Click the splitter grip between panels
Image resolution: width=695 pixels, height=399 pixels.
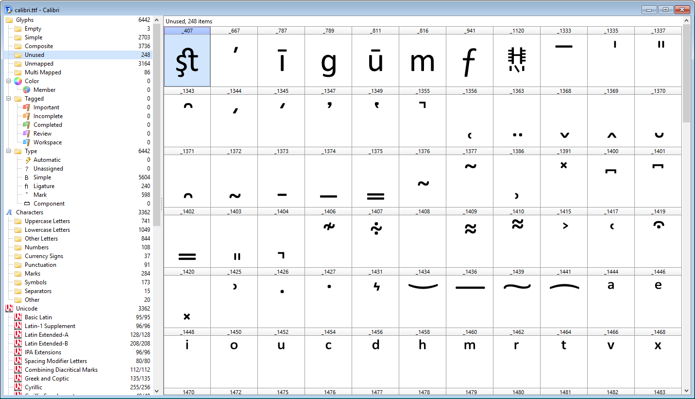pyautogui.click(x=162, y=204)
